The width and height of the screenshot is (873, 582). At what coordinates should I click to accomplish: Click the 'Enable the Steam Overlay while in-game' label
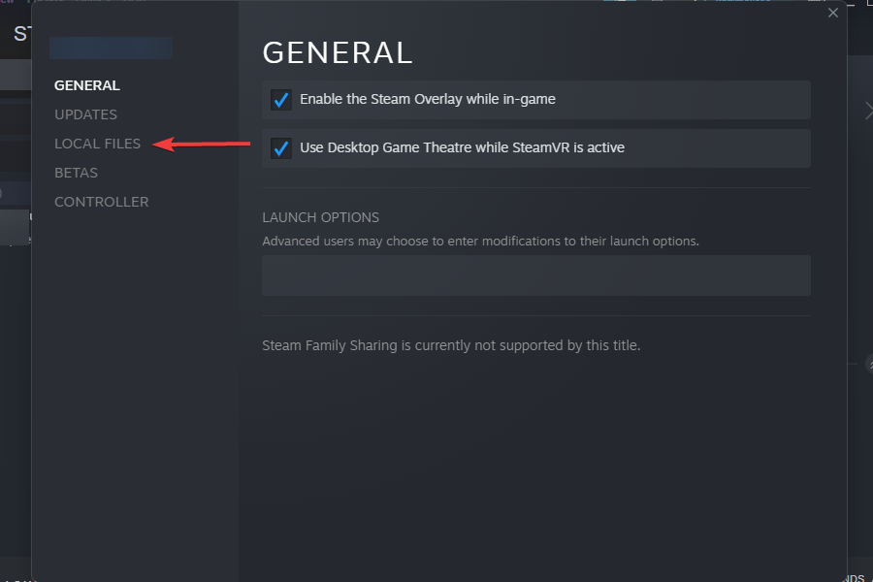tap(428, 99)
